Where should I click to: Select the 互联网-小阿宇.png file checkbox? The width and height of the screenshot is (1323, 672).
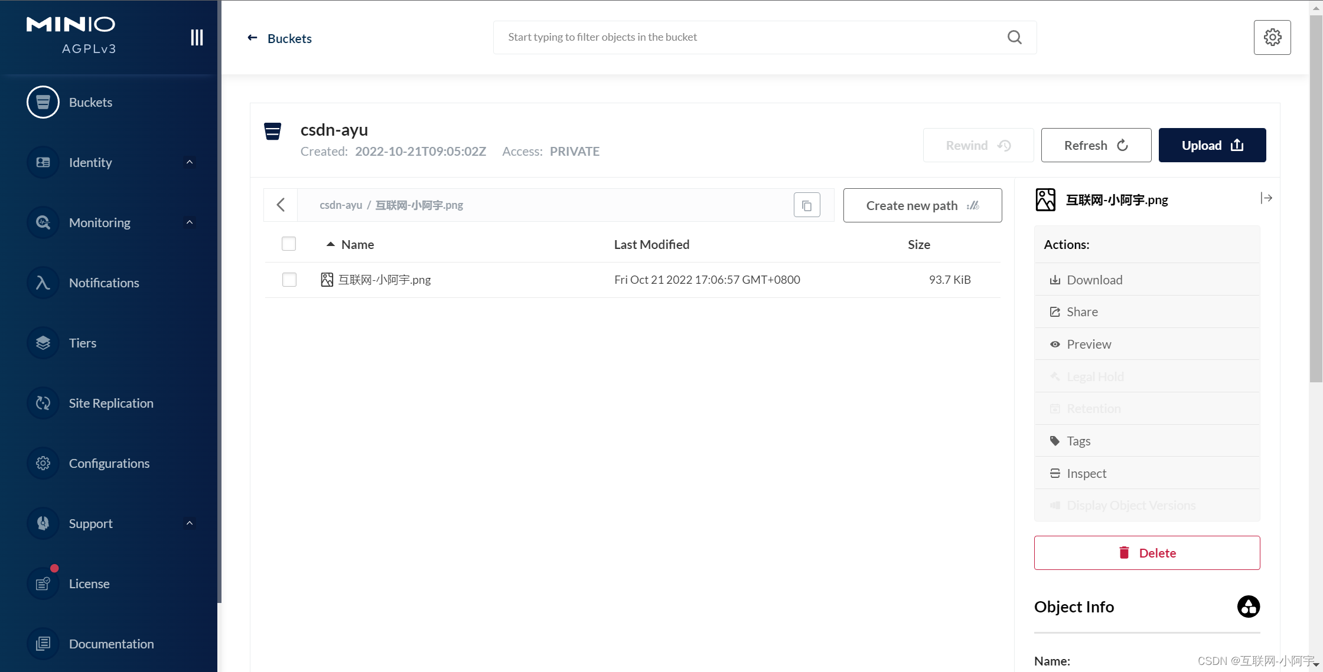[289, 280]
